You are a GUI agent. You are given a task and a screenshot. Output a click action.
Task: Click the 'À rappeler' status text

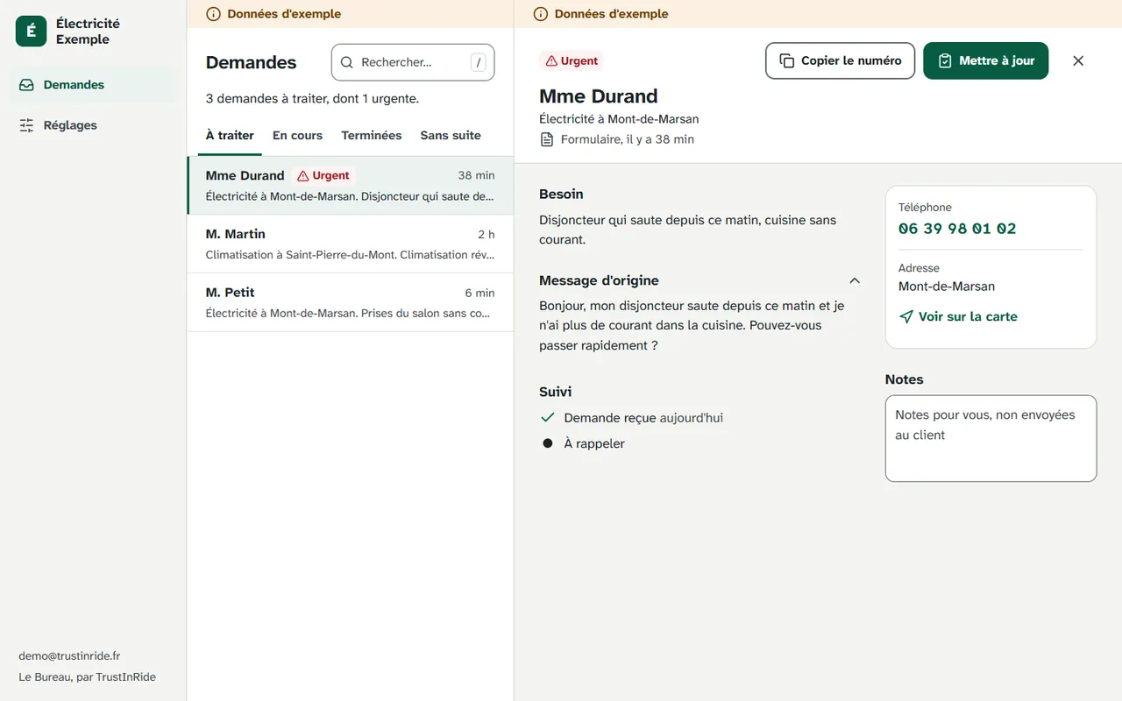tap(594, 443)
